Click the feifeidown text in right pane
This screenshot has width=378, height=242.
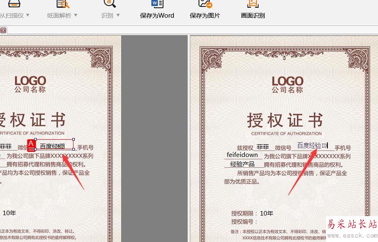242,155
